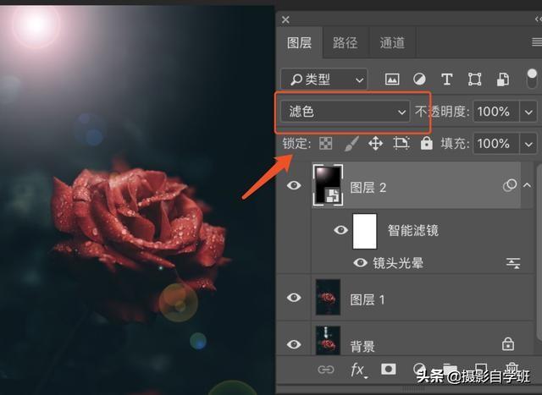Hide the 图层 2 layer

tap(294, 185)
